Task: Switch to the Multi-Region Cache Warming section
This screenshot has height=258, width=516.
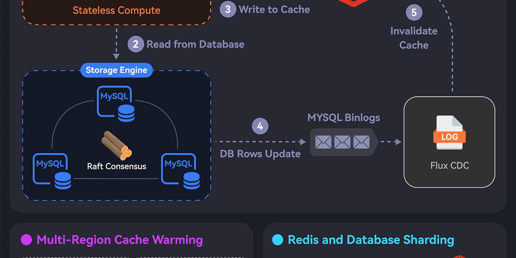Action: 120,240
